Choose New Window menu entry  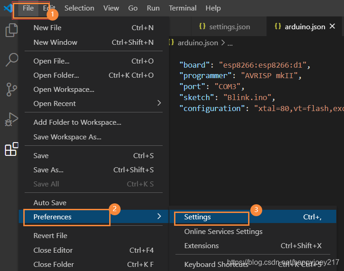click(x=94, y=43)
